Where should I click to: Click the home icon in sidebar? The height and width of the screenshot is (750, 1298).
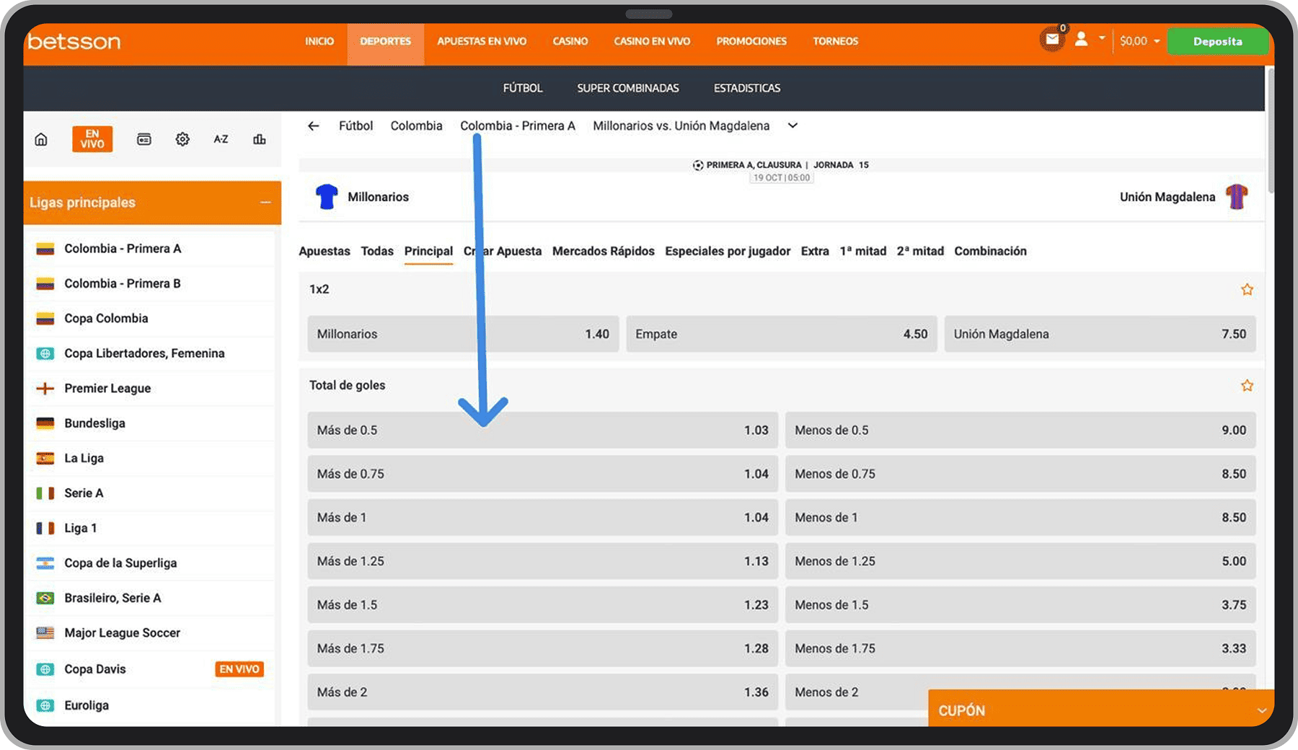pos(41,139)
